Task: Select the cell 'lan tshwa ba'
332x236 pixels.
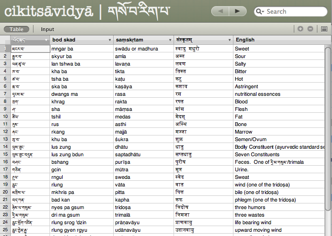Action: 82,64
